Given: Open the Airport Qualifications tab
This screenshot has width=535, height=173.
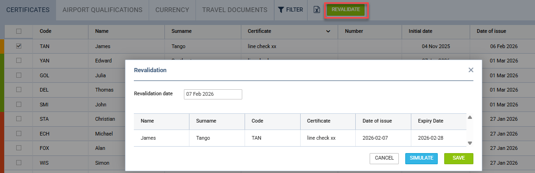Looking at the screenshot, I should coord(102,10).
